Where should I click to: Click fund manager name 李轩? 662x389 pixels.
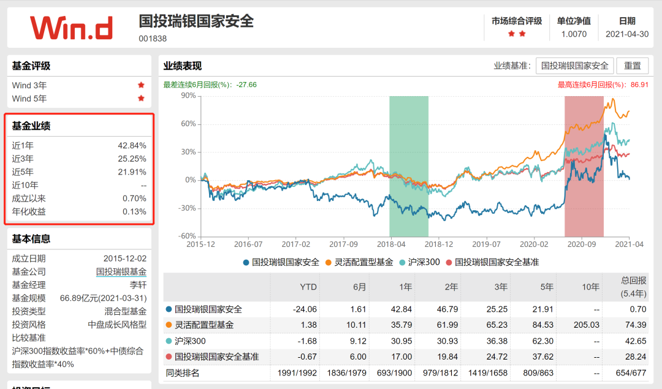138,285
